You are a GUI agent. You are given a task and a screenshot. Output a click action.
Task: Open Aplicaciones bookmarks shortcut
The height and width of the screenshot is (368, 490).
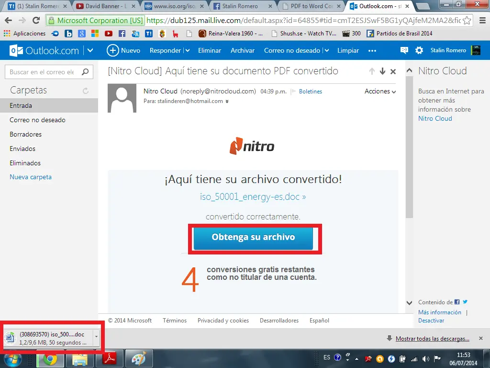pyautogui.click(x=25, y=34)
